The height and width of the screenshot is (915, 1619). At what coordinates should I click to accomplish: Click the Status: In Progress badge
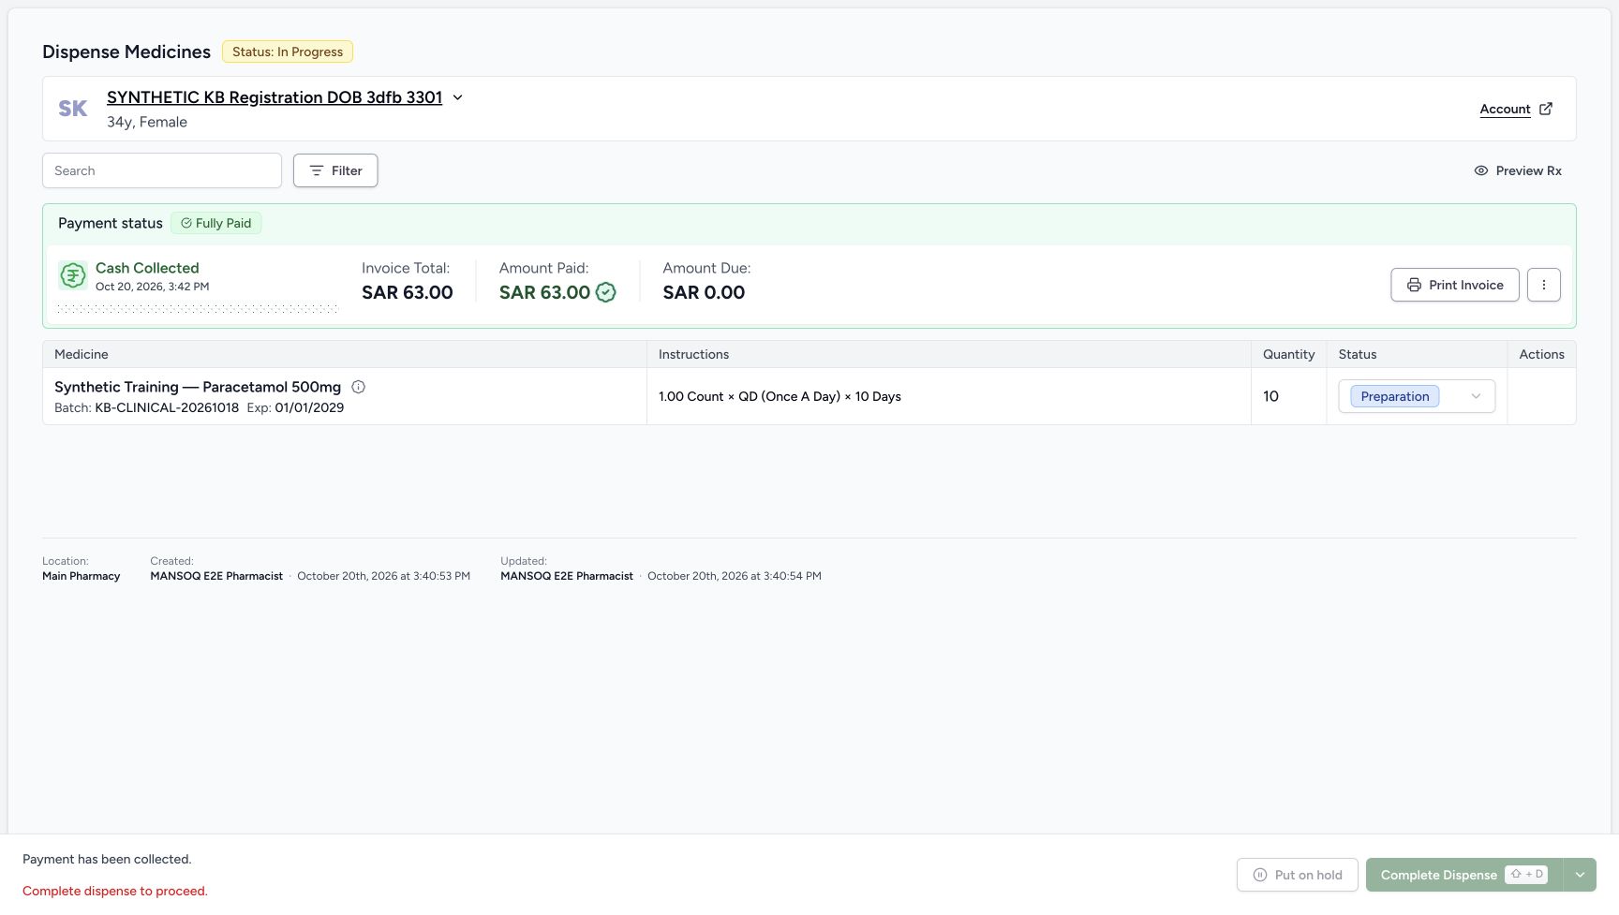tap(288, 52)
